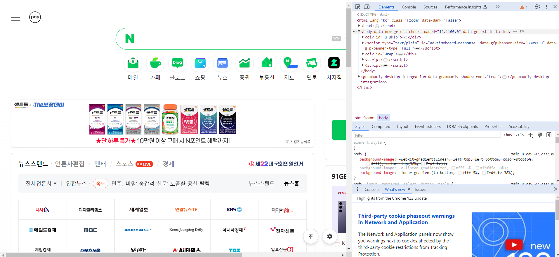Select the 엔터 news tab

click(100, 164)
